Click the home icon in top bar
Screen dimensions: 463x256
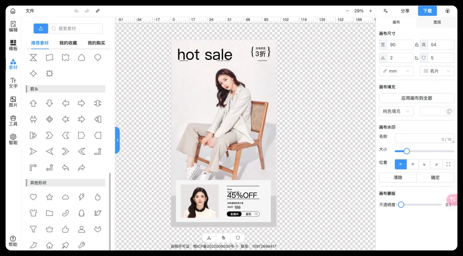click(x=13, y=11)
